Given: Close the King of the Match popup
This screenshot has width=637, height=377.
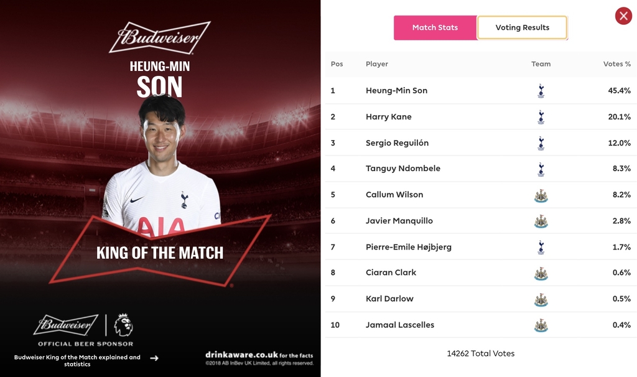Looking at the screenshot, I should coord(623,16).
